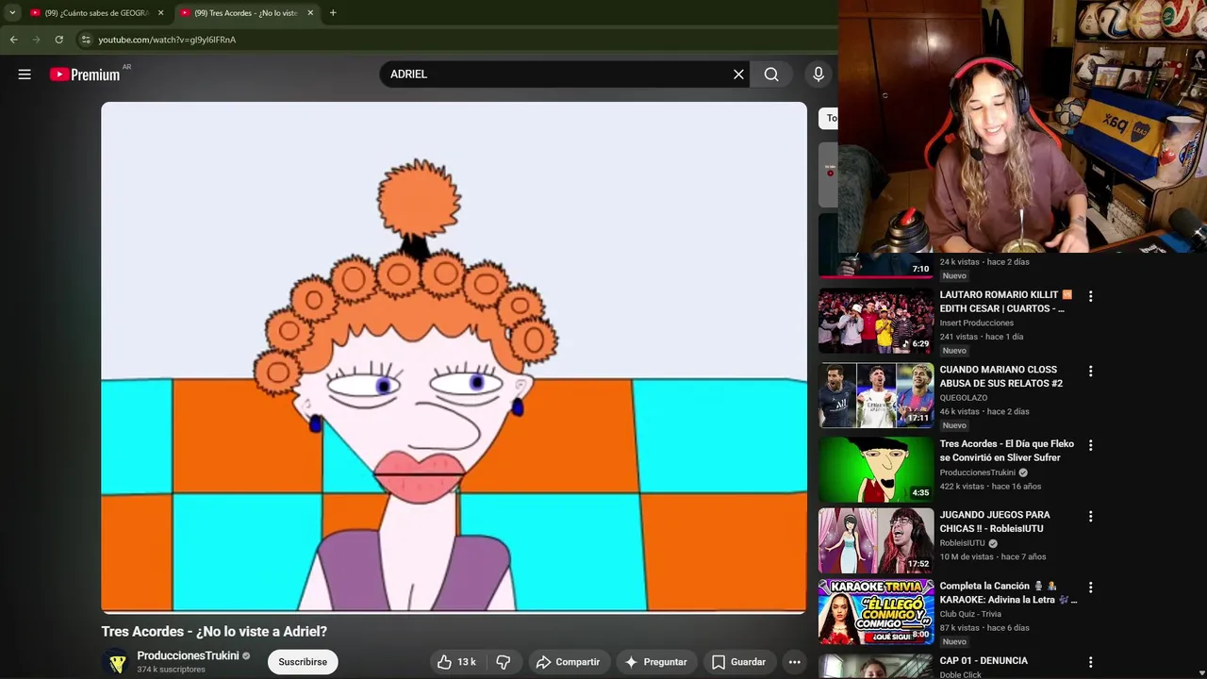Open a new browser tab
The width and height of the screenshot is (1207, 679).
[333, 13]
